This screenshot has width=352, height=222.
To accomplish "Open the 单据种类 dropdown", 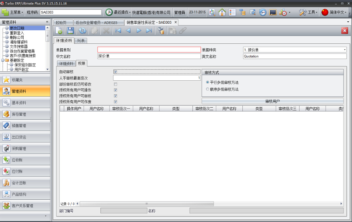I will pyautogui.click(x=345, y=50).
